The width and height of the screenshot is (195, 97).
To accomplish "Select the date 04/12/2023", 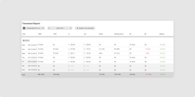I will [x=32, y=45].
